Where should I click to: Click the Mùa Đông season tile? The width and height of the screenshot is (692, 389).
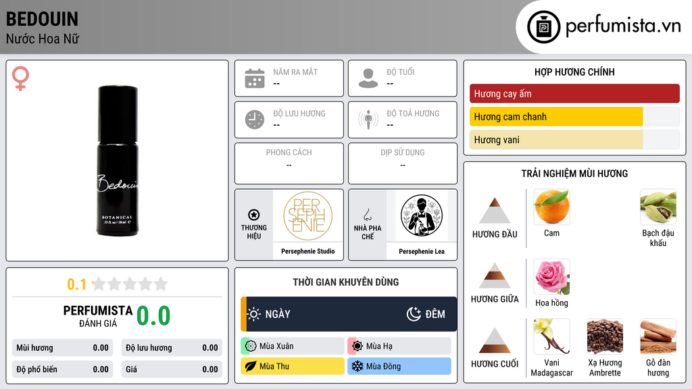(399, 366)
